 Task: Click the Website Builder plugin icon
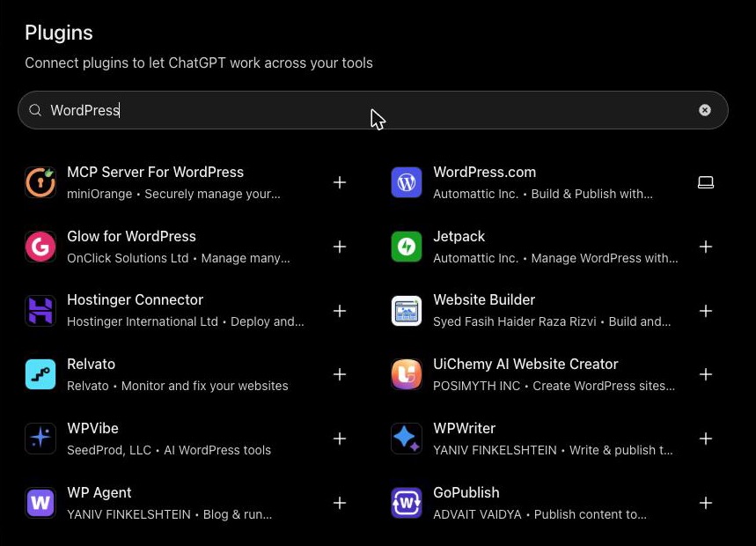pos(407,311)
